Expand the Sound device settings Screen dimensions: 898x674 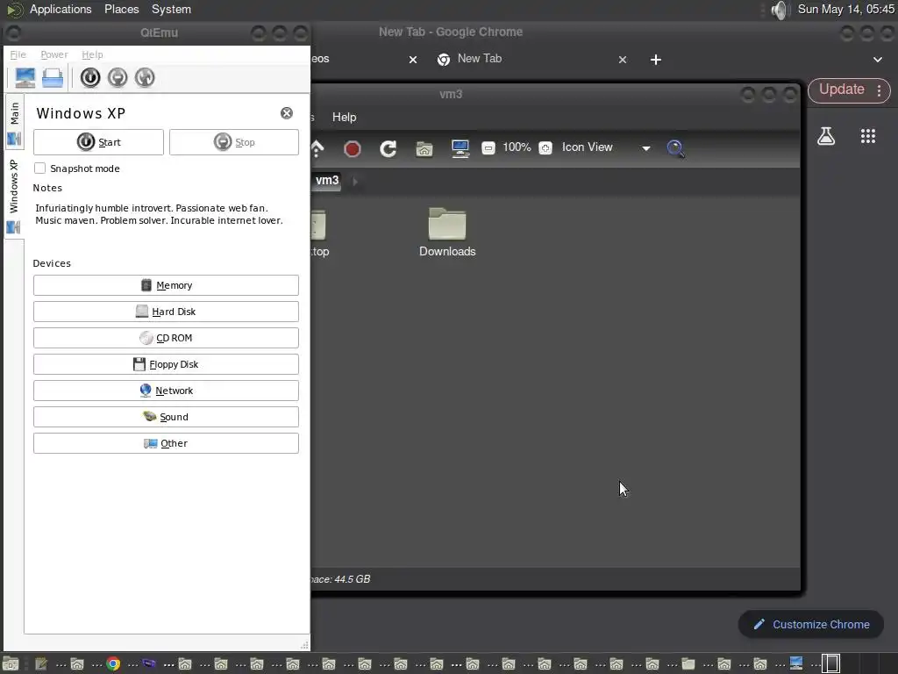(x=166, y=417)
